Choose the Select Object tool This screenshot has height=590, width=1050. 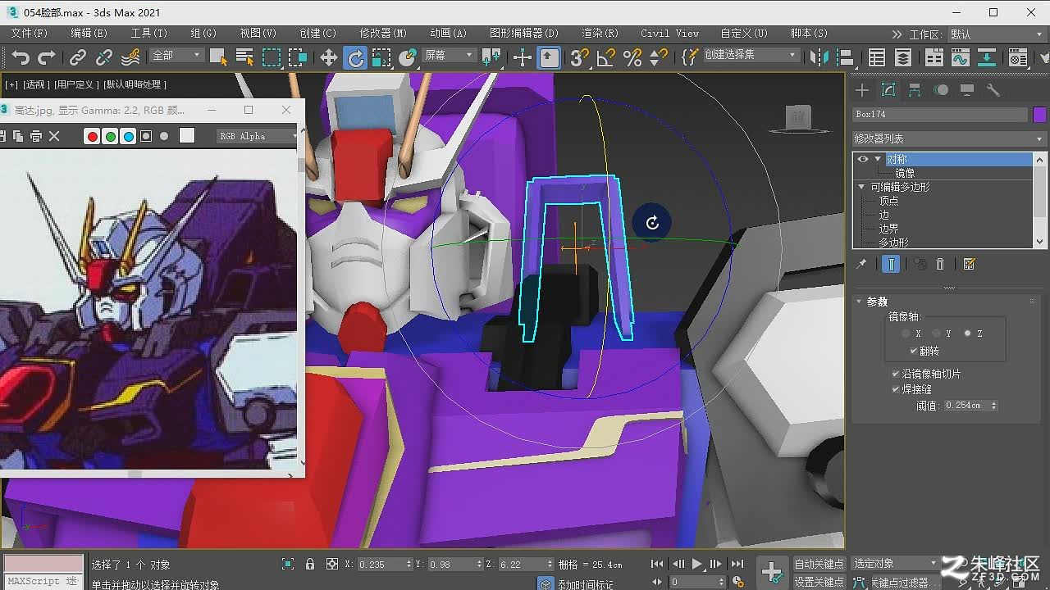pos(217,57)
